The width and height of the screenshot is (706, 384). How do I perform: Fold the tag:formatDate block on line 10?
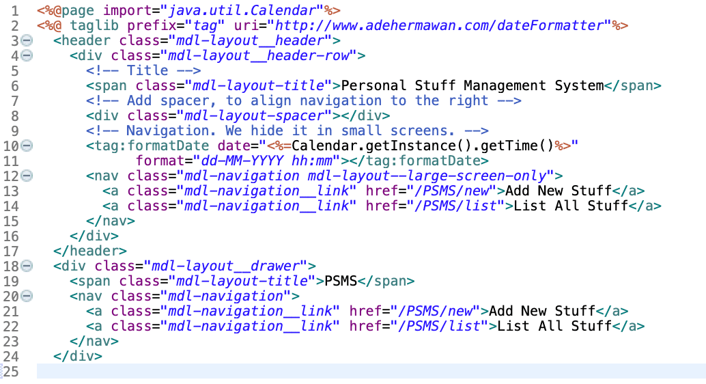(27, 146)
